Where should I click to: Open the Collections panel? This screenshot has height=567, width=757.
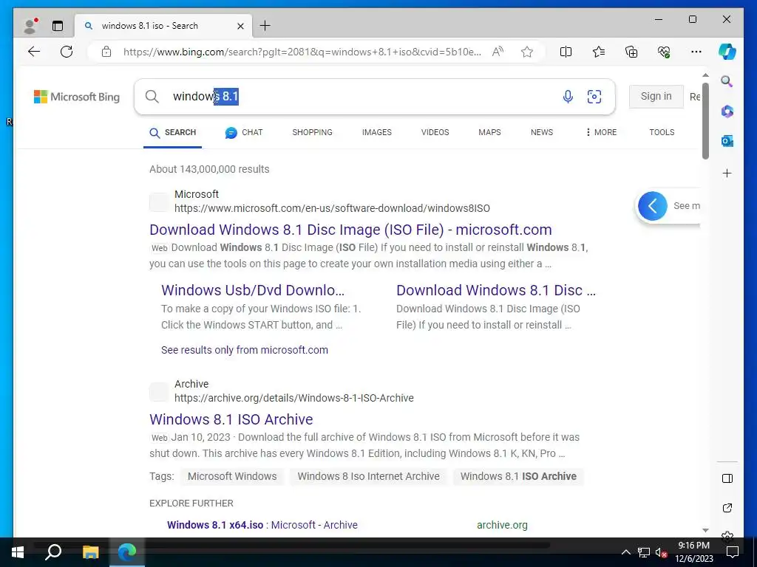(x=631, y=52)
